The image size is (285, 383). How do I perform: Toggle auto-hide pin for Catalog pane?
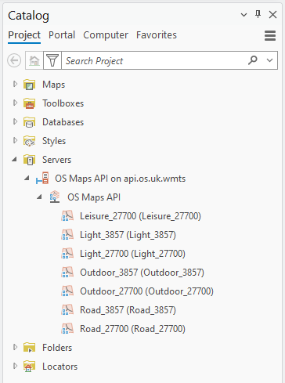point(258,14)
